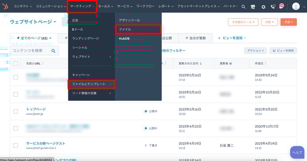
Task: Sort by 更新された日付 column arrows
Action: pyautogui.click(x=201, y=64)
